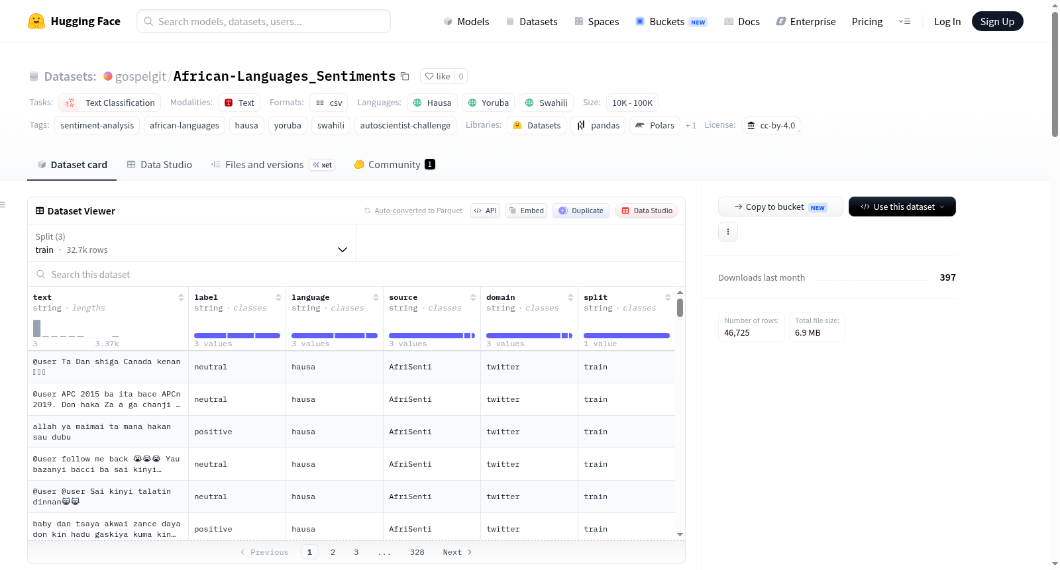Copy dataset name with the copy icon
This screenshot has width=1060, height=570.
point(405,76)
